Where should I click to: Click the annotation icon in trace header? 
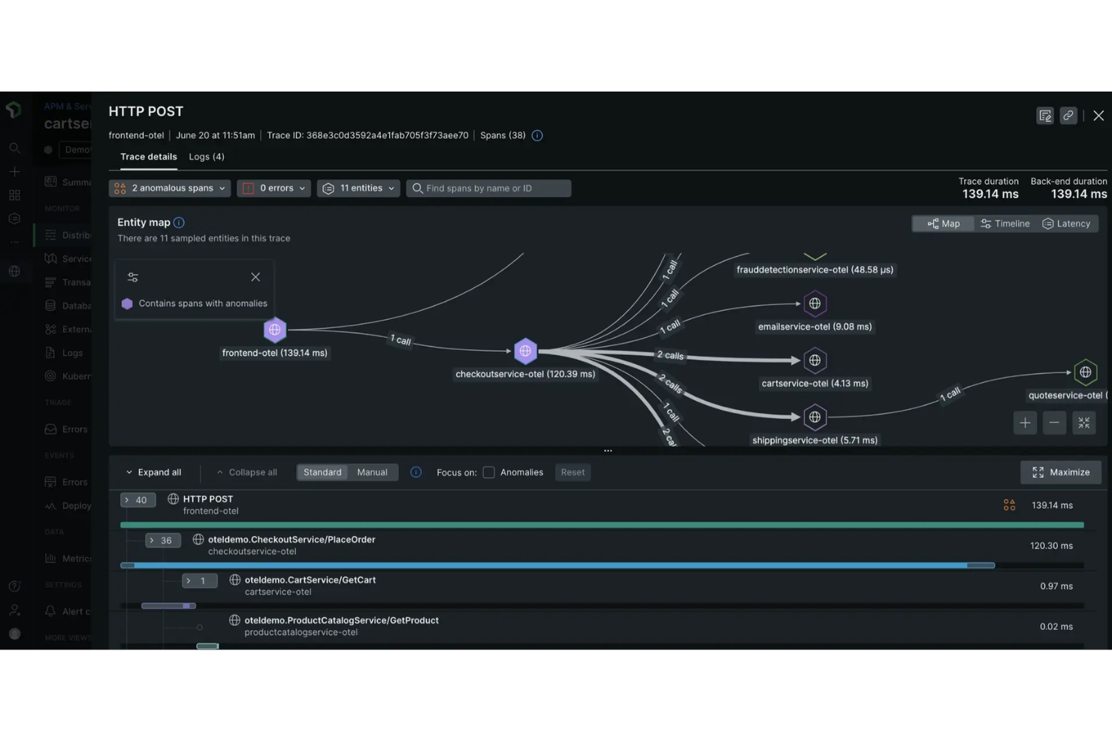[x=1045, y=116]
